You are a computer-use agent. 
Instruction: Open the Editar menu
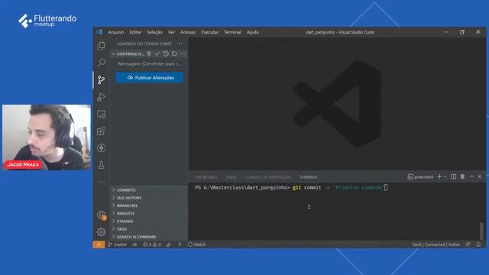(135, 32)
